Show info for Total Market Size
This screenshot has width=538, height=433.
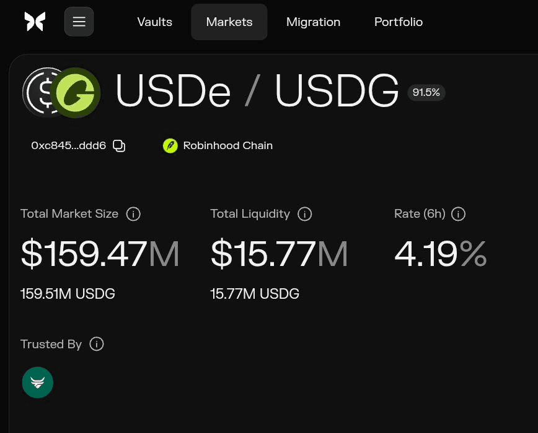pyautogui.click(x=133, y=214)
